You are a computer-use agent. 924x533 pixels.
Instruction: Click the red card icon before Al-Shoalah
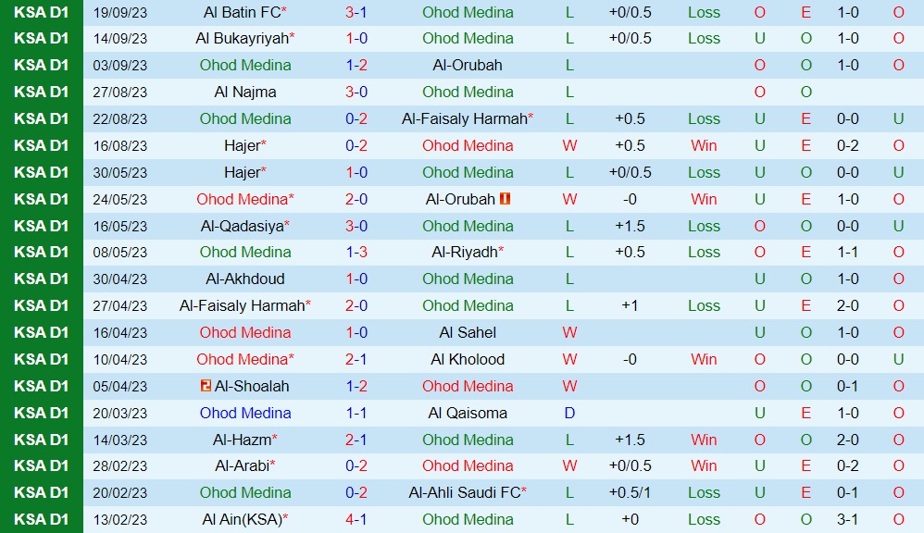coord(206,386)
